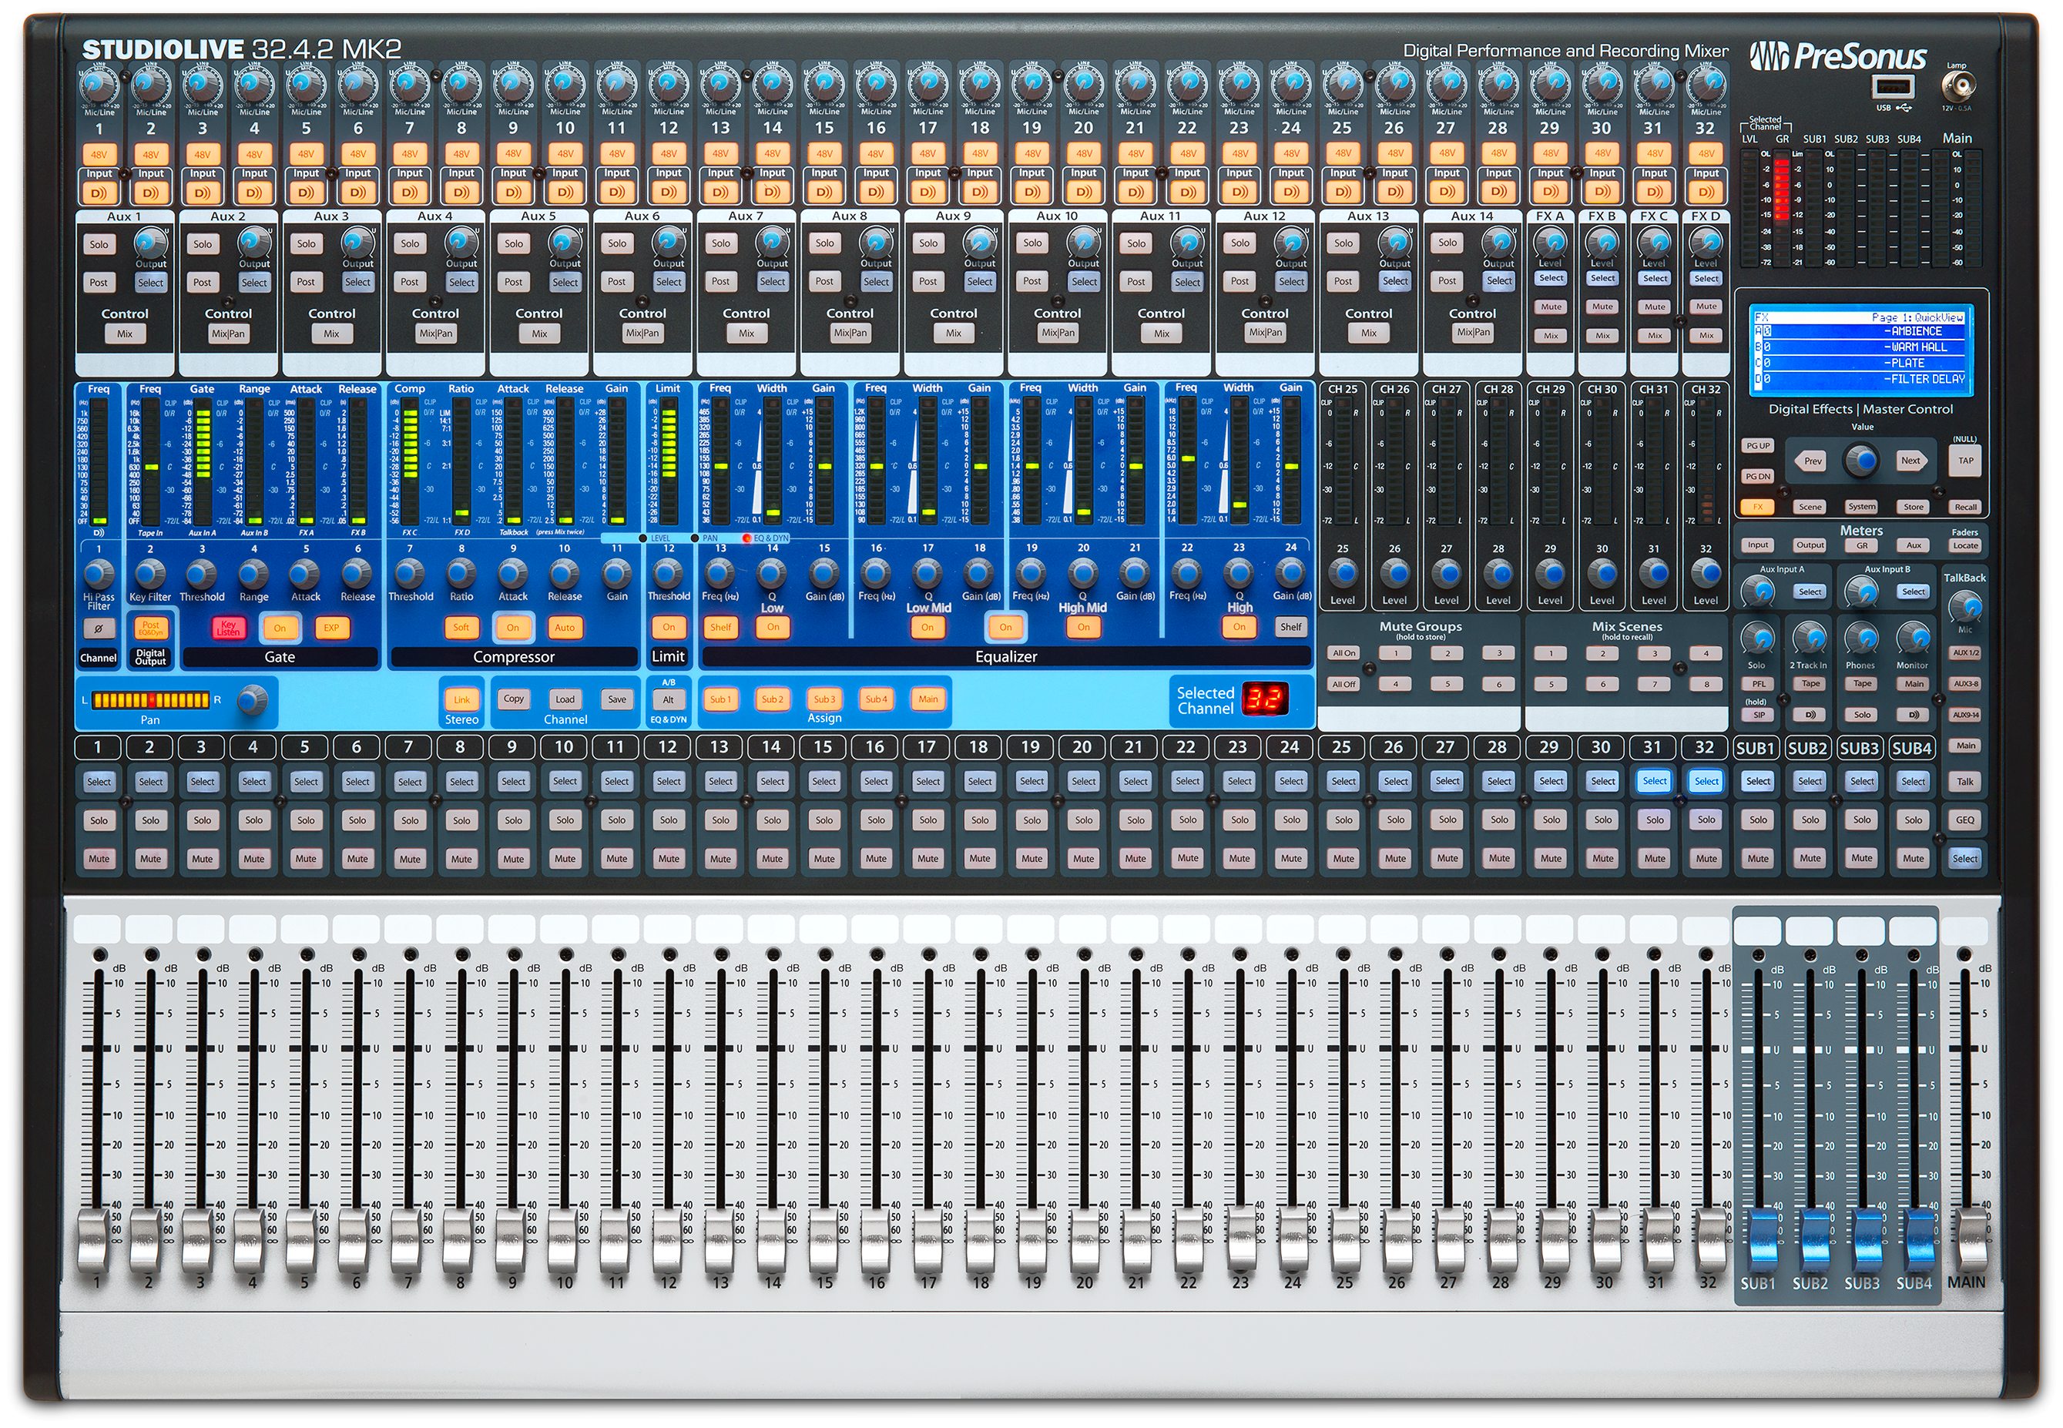Screen dimensions: 2063x1428
Task: Mute channel 12 in the fader section
Action: [669, 858]
